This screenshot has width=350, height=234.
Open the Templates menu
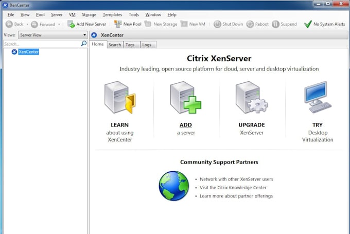click(112, 15)
